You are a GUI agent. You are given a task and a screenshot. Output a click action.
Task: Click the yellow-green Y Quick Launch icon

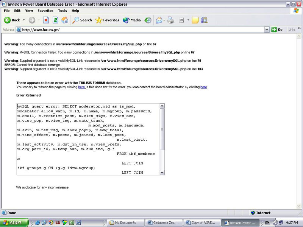click(65, 222)
